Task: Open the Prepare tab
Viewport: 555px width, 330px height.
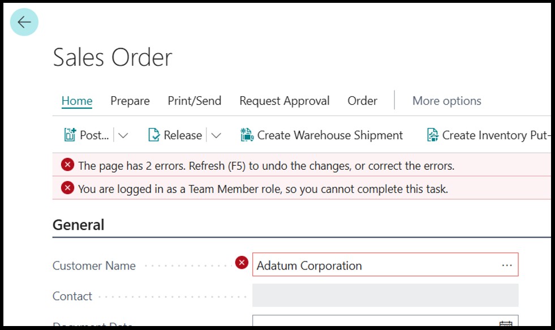Action: pyautogui.click(x=130, y=101)
